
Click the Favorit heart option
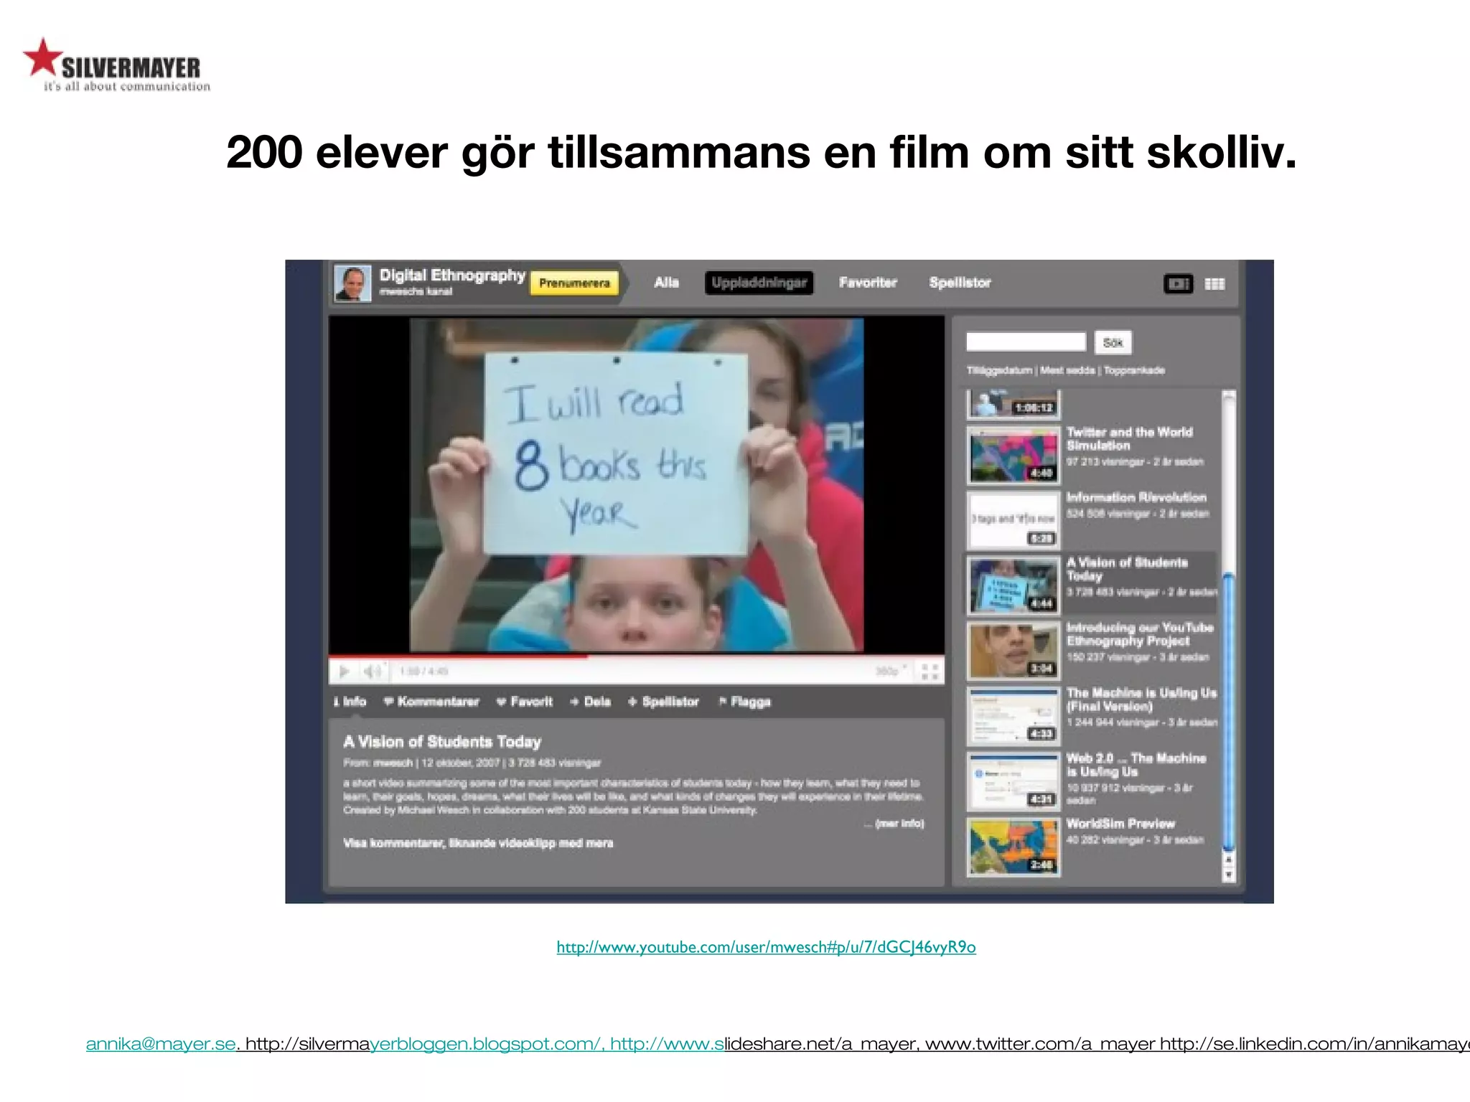525,702
